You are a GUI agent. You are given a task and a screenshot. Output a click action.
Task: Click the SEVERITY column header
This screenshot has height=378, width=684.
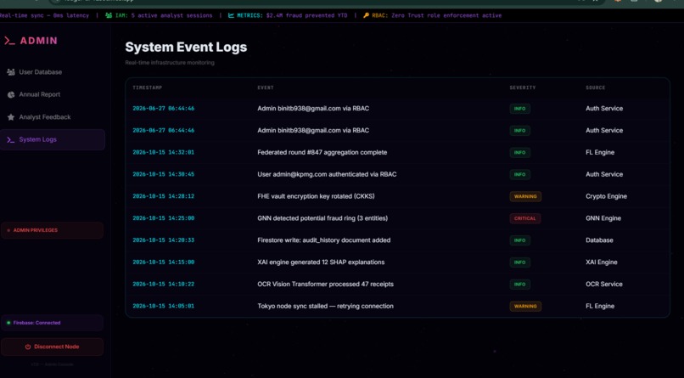coord(523,87)
